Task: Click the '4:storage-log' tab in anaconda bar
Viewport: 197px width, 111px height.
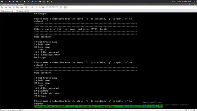Action: pyautogui.click(x=86, y=106)
